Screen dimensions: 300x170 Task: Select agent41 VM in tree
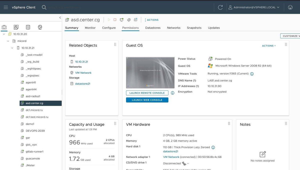coord(31,82)
